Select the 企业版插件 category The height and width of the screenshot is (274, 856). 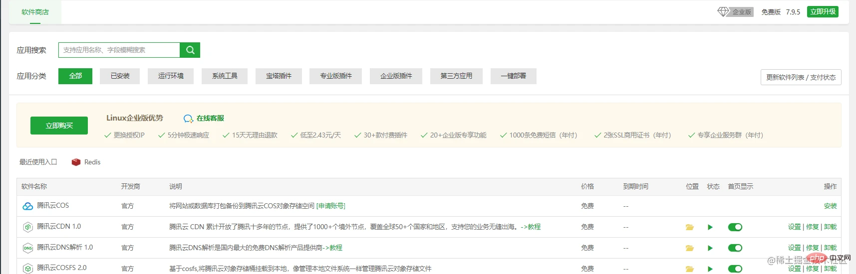396,76
